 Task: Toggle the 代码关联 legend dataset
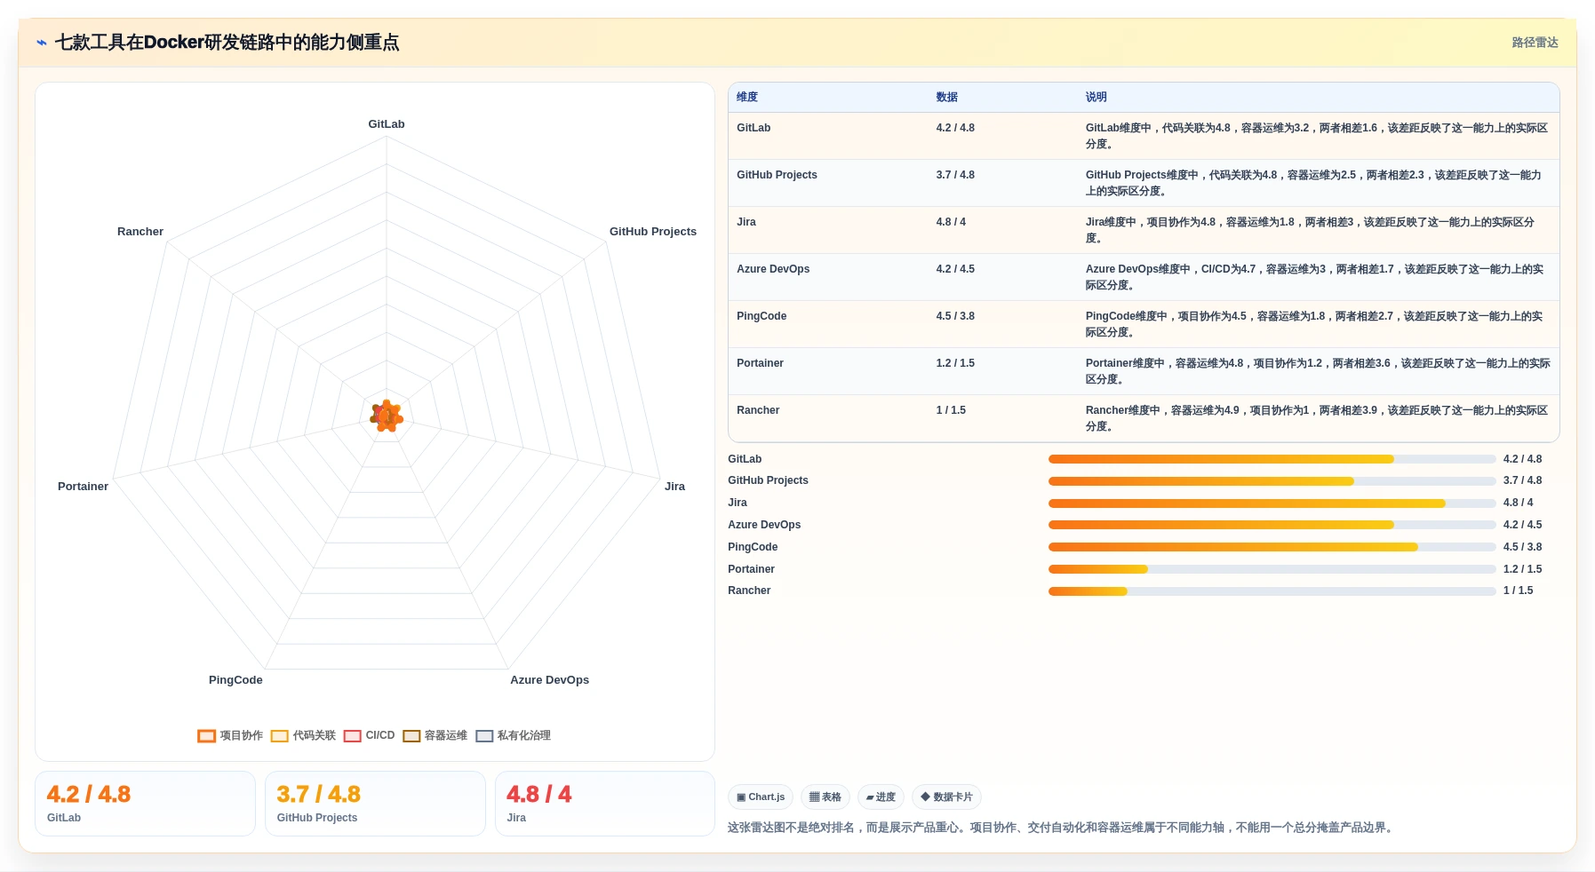[x=303, y=735]
